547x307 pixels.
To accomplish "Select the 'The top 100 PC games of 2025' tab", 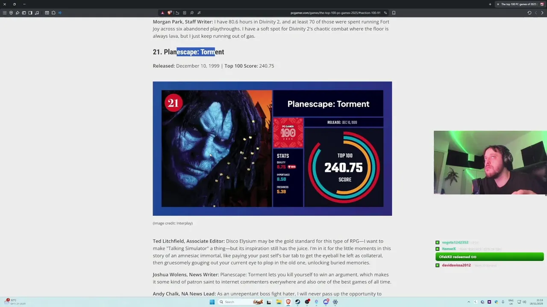I will 521,4.
